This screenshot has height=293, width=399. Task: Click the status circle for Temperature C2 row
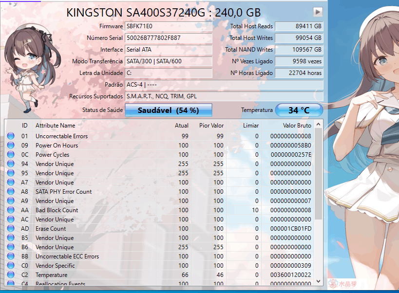[11, 275]
